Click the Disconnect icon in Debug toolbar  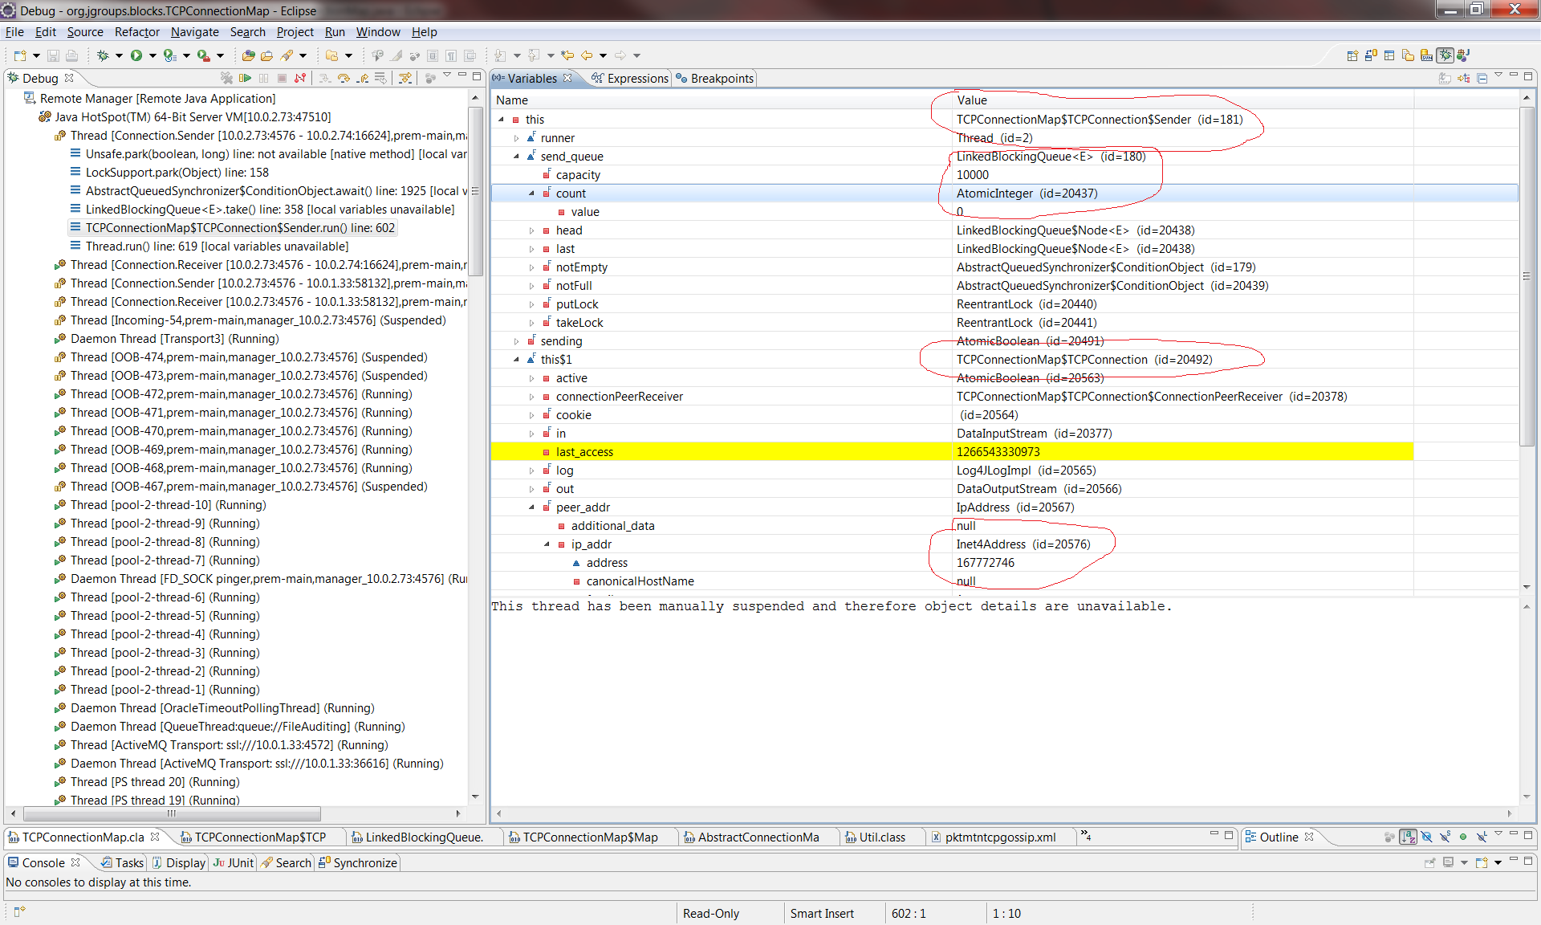300,78
